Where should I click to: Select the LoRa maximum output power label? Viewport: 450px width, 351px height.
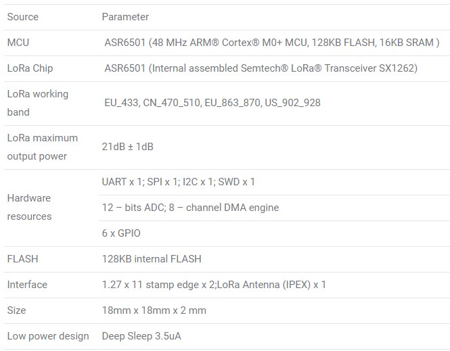43,147
